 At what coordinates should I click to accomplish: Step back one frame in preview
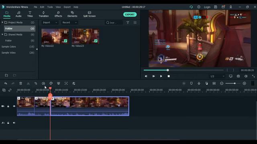(146, 76)
